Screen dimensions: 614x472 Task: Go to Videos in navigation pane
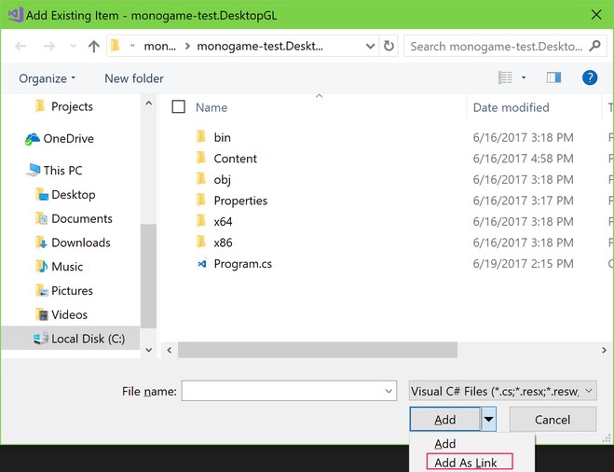(x=69, y=314)
